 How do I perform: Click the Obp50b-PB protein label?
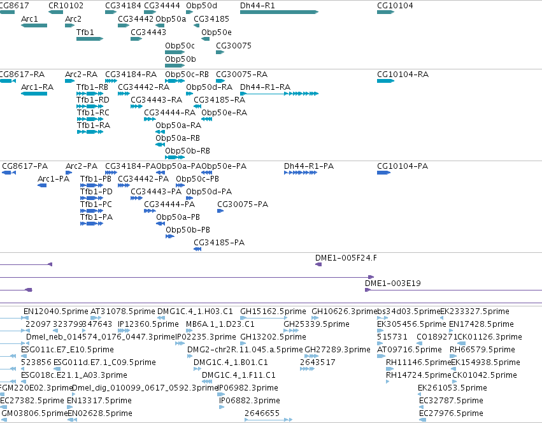pos(188,231)
